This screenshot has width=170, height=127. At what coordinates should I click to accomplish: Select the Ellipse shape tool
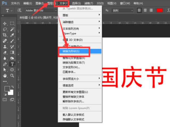12,70
